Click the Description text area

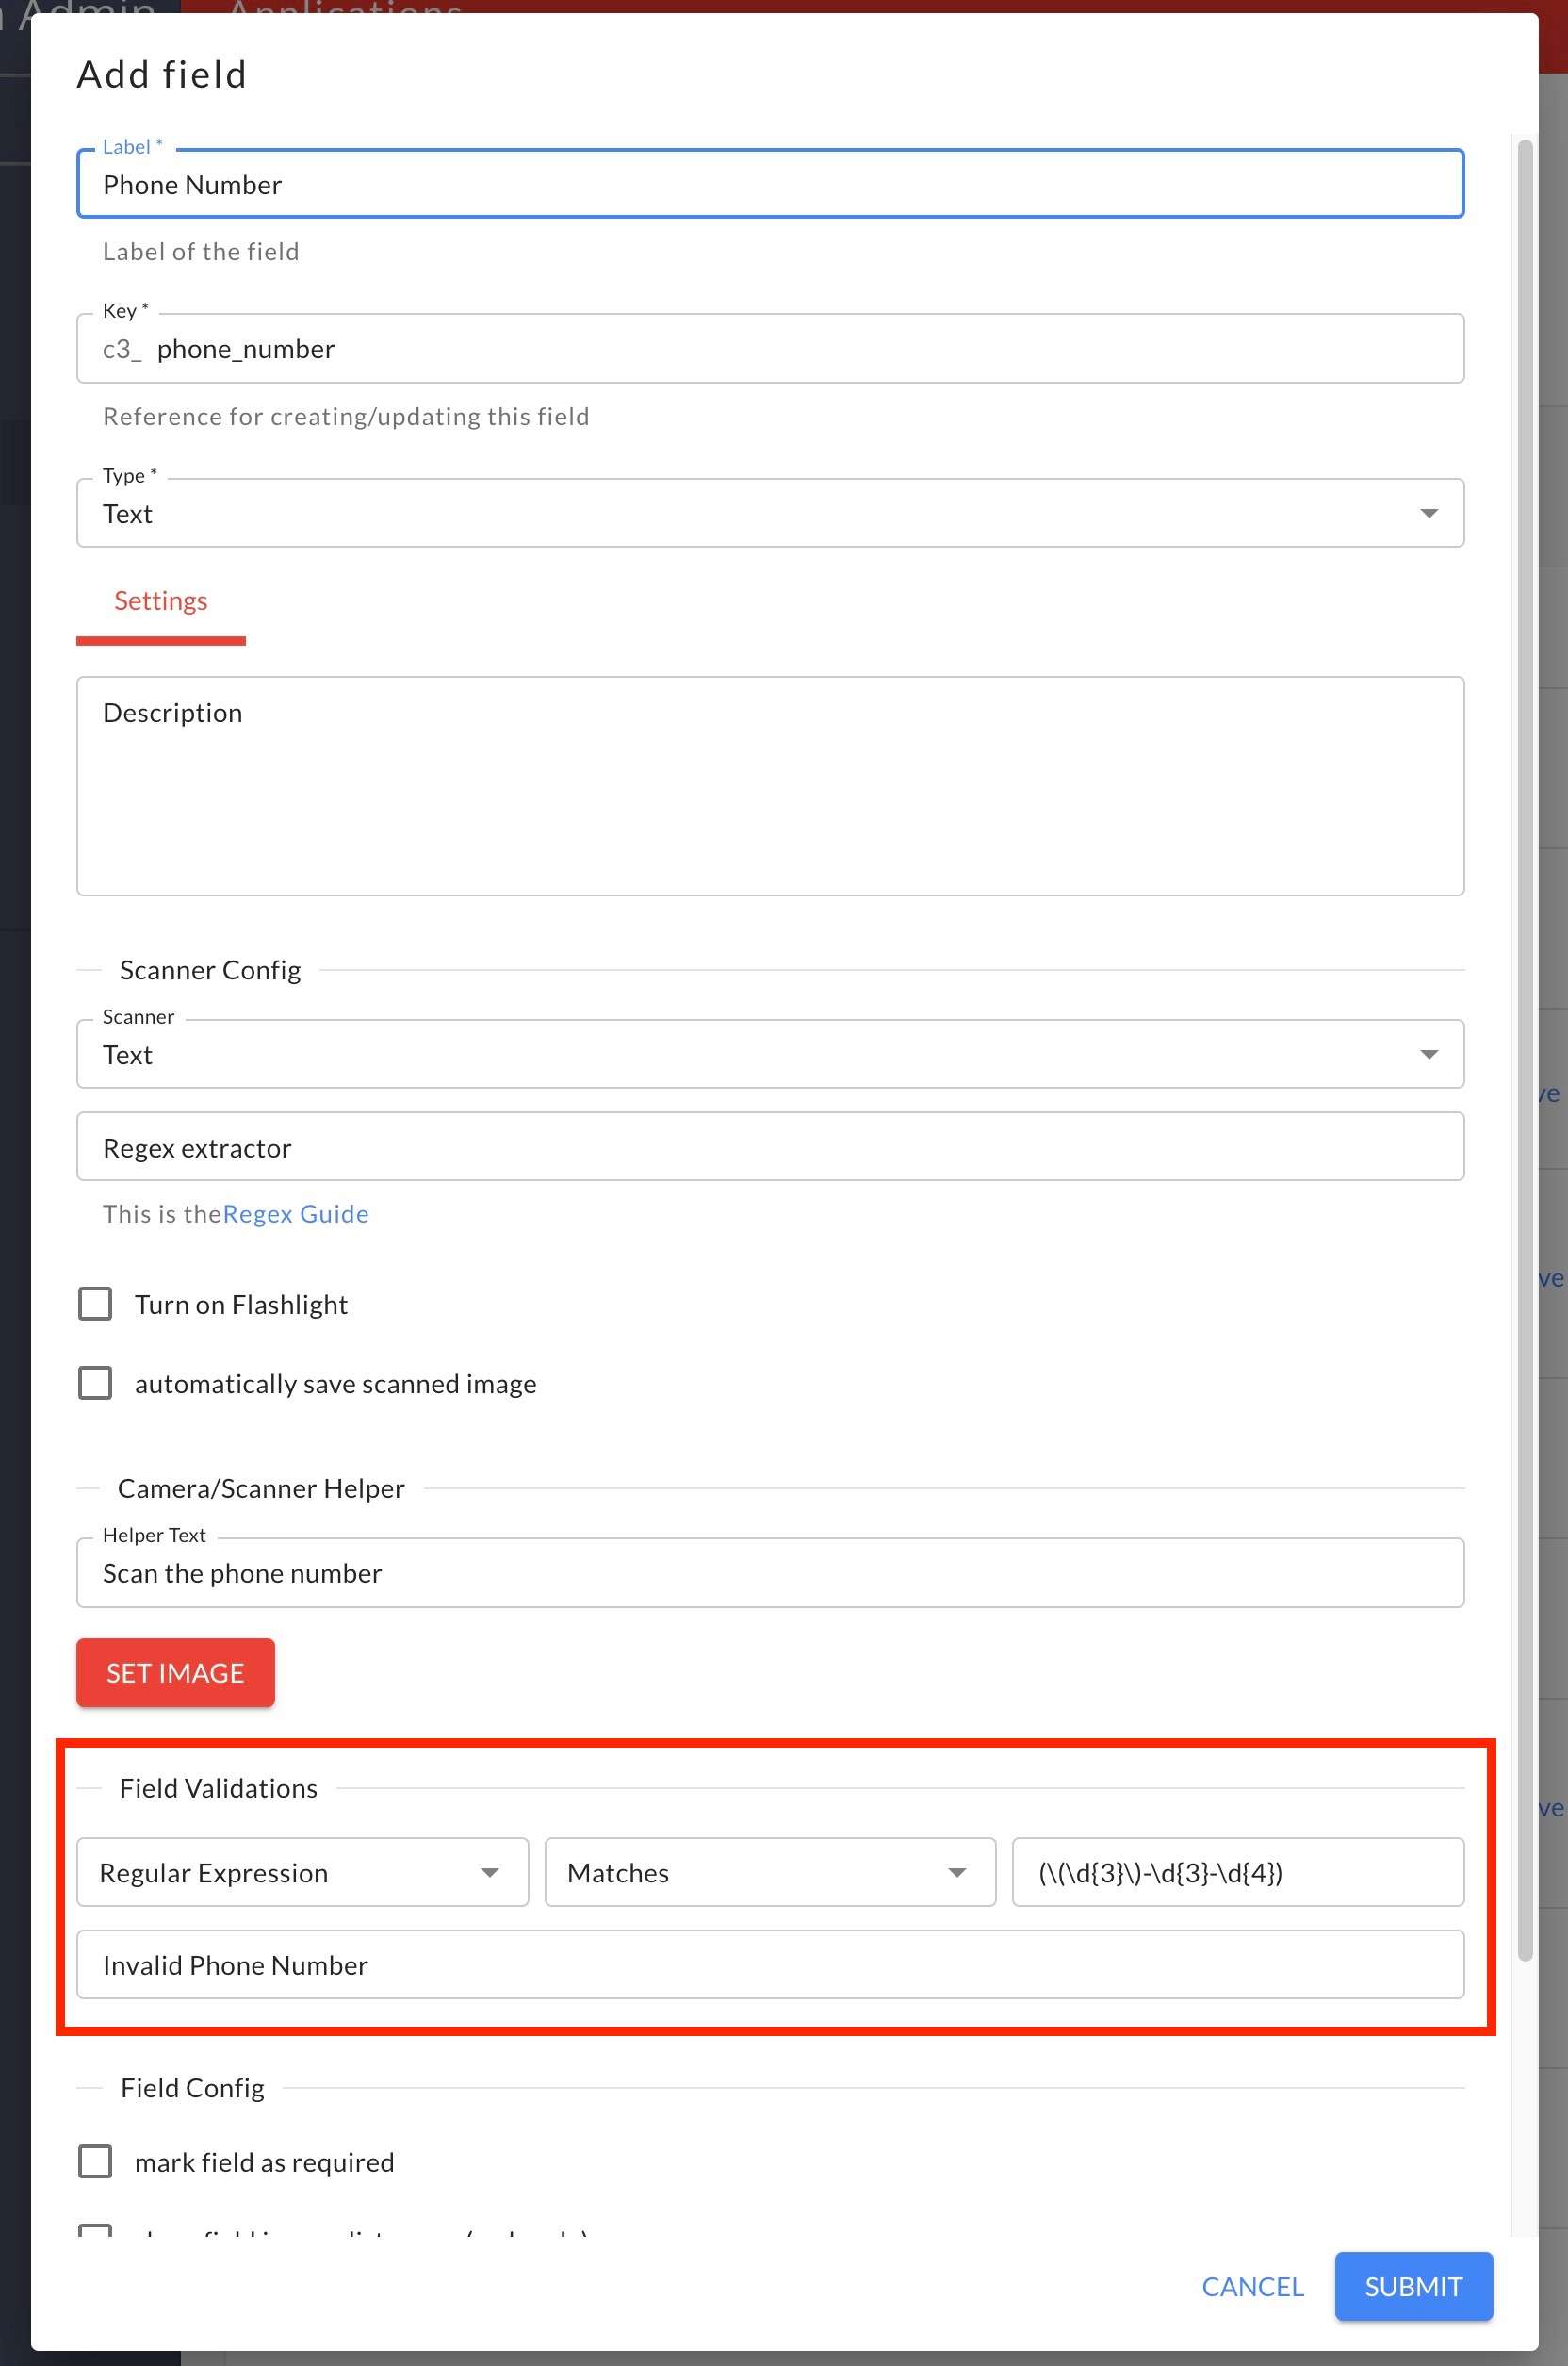coord(770,786)
